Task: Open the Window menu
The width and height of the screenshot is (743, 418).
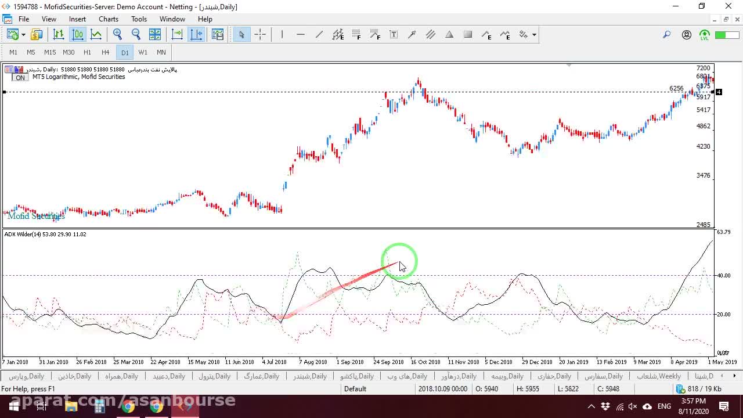Action: (172, 19)
